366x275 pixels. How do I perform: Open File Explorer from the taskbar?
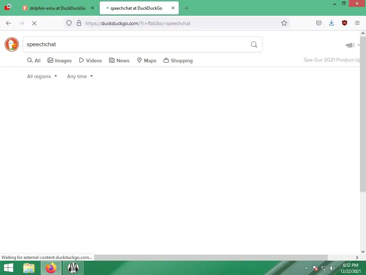[x=29, y=268]
